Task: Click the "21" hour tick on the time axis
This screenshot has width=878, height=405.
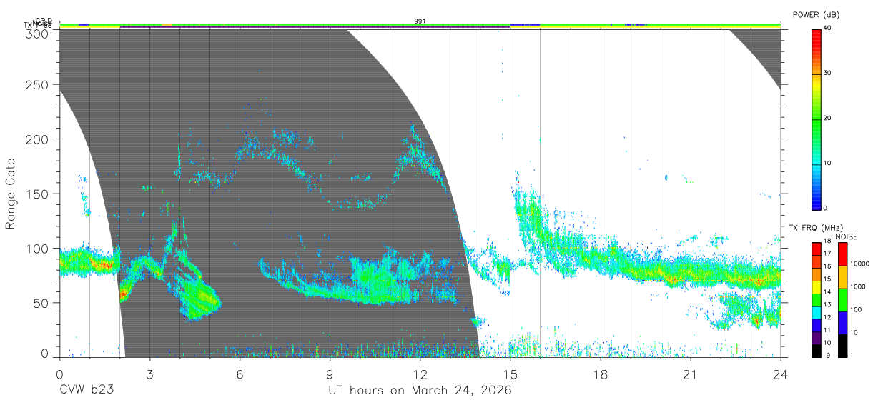Action: point(690,374)
